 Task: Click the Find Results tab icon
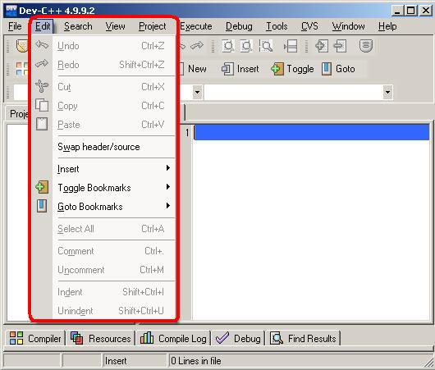[x=277, y=338]
